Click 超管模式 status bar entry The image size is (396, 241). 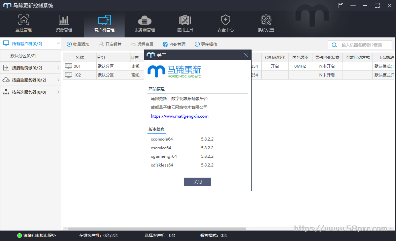pyautogui.click(x=213, y=235)
